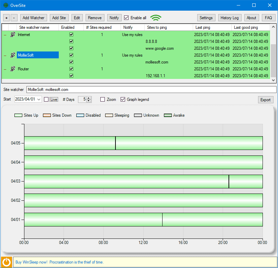Click the Sites to ping column header

[x=169, y=27]
